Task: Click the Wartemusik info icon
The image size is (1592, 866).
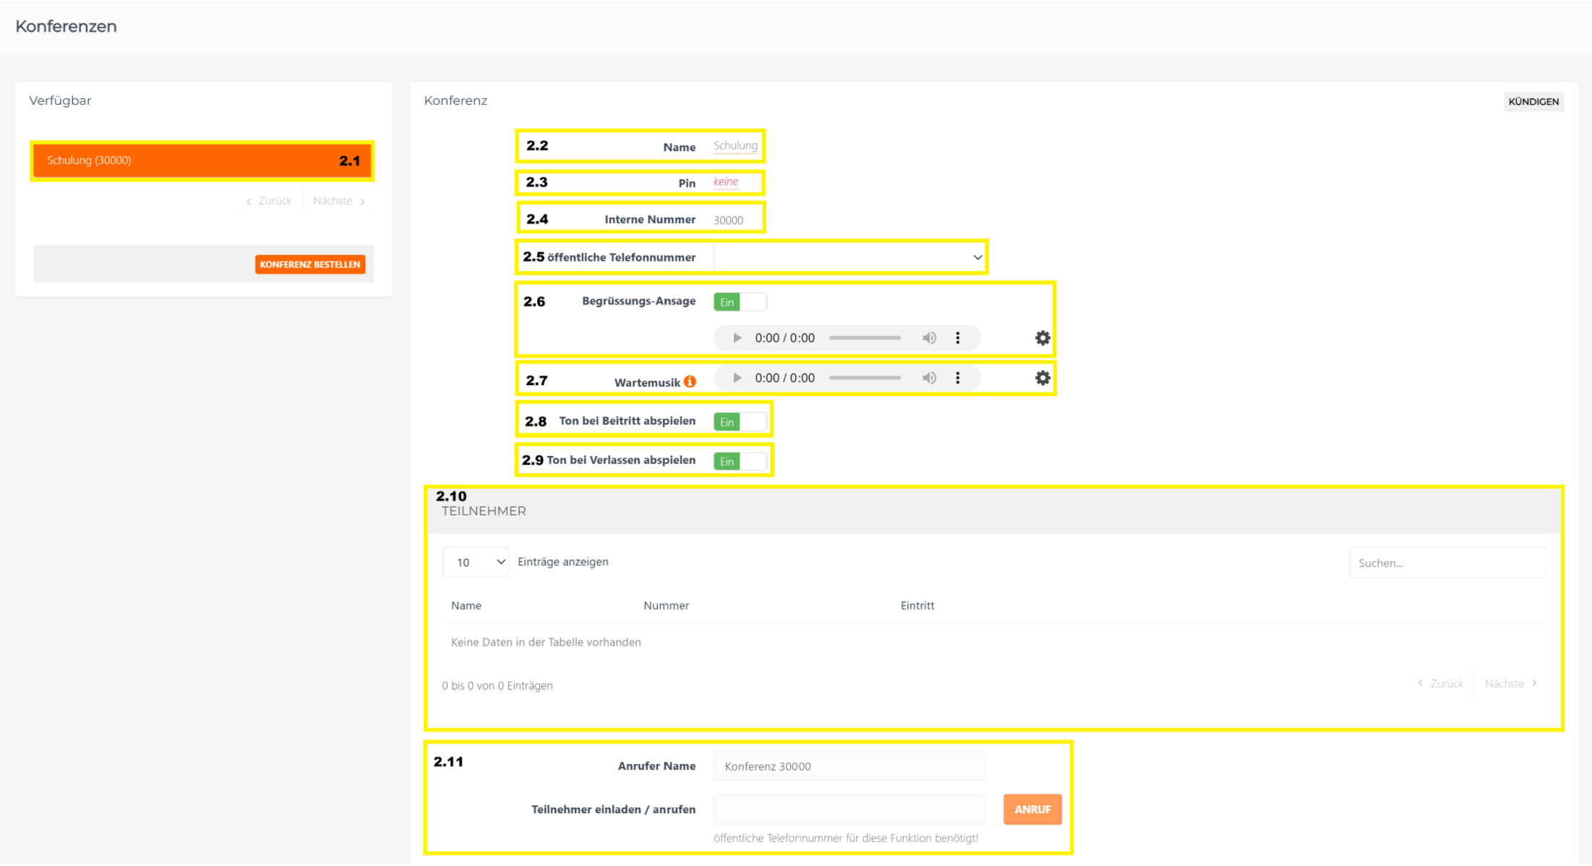Action: click(690, 382)
